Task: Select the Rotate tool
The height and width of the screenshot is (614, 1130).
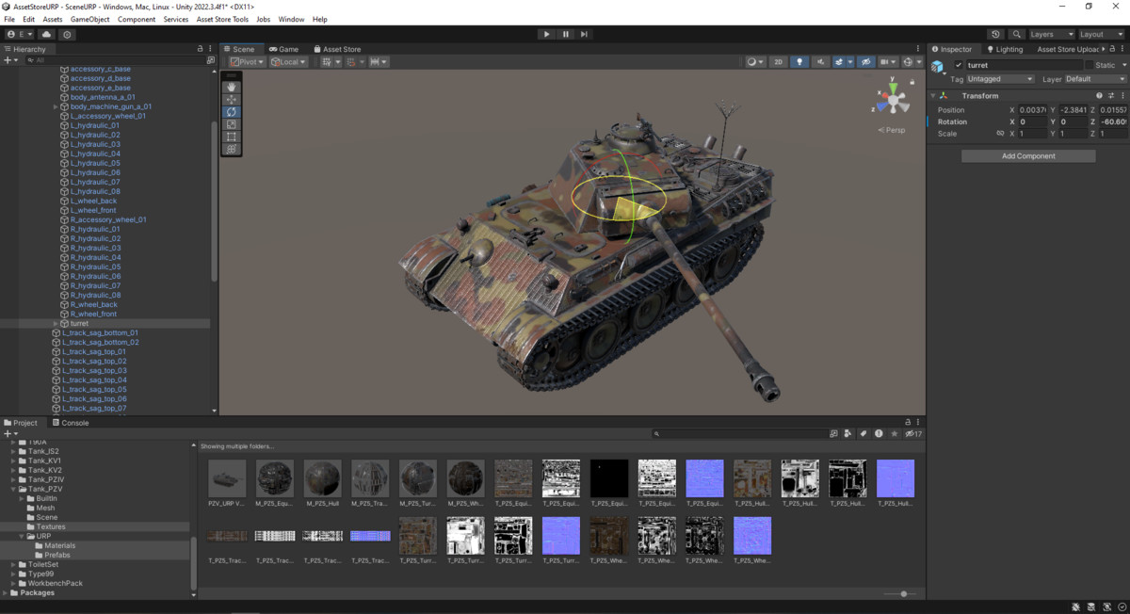Action: pos(231,111)
